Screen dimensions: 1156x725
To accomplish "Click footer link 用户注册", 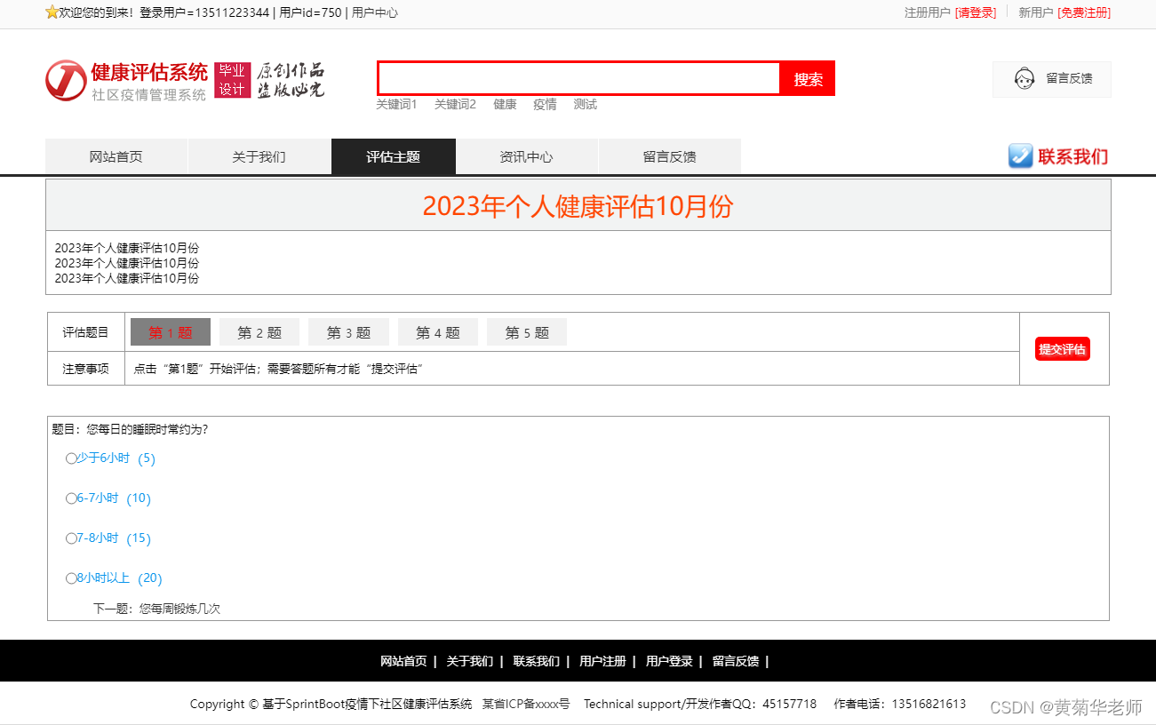I will click(x=602, y=661).
